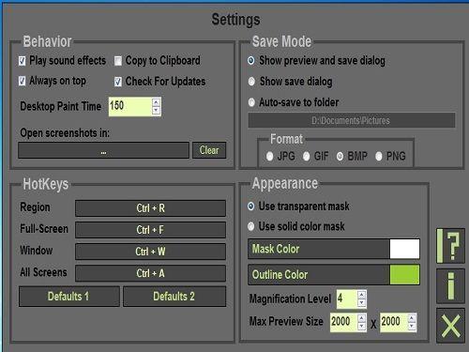469x352 pixels.
Task: Uncheck Play sound effects checkbox
Action: point(22,61)
